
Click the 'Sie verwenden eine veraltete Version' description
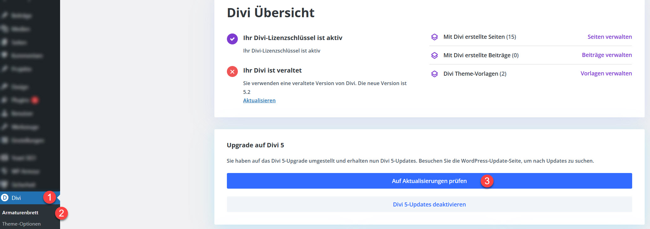(325, 88)
